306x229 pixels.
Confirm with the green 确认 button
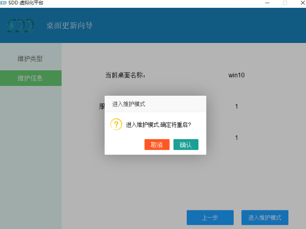click(186, 145)
